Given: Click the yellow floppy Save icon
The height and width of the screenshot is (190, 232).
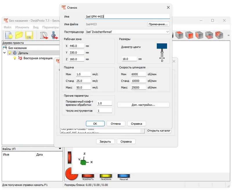Looking at the screenshot, I should click(x=29, y=35).
